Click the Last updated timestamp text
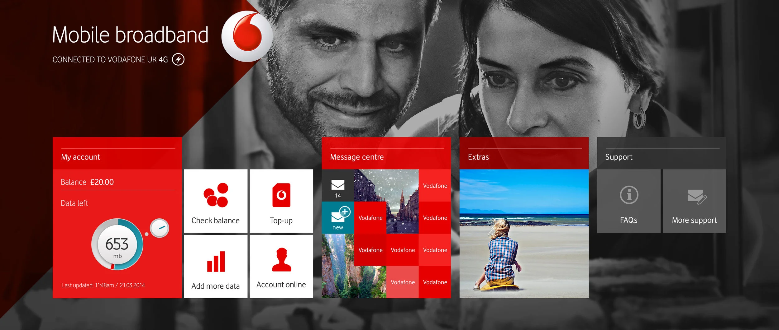This screenshot has width=779, height=330. click(103, 285)
